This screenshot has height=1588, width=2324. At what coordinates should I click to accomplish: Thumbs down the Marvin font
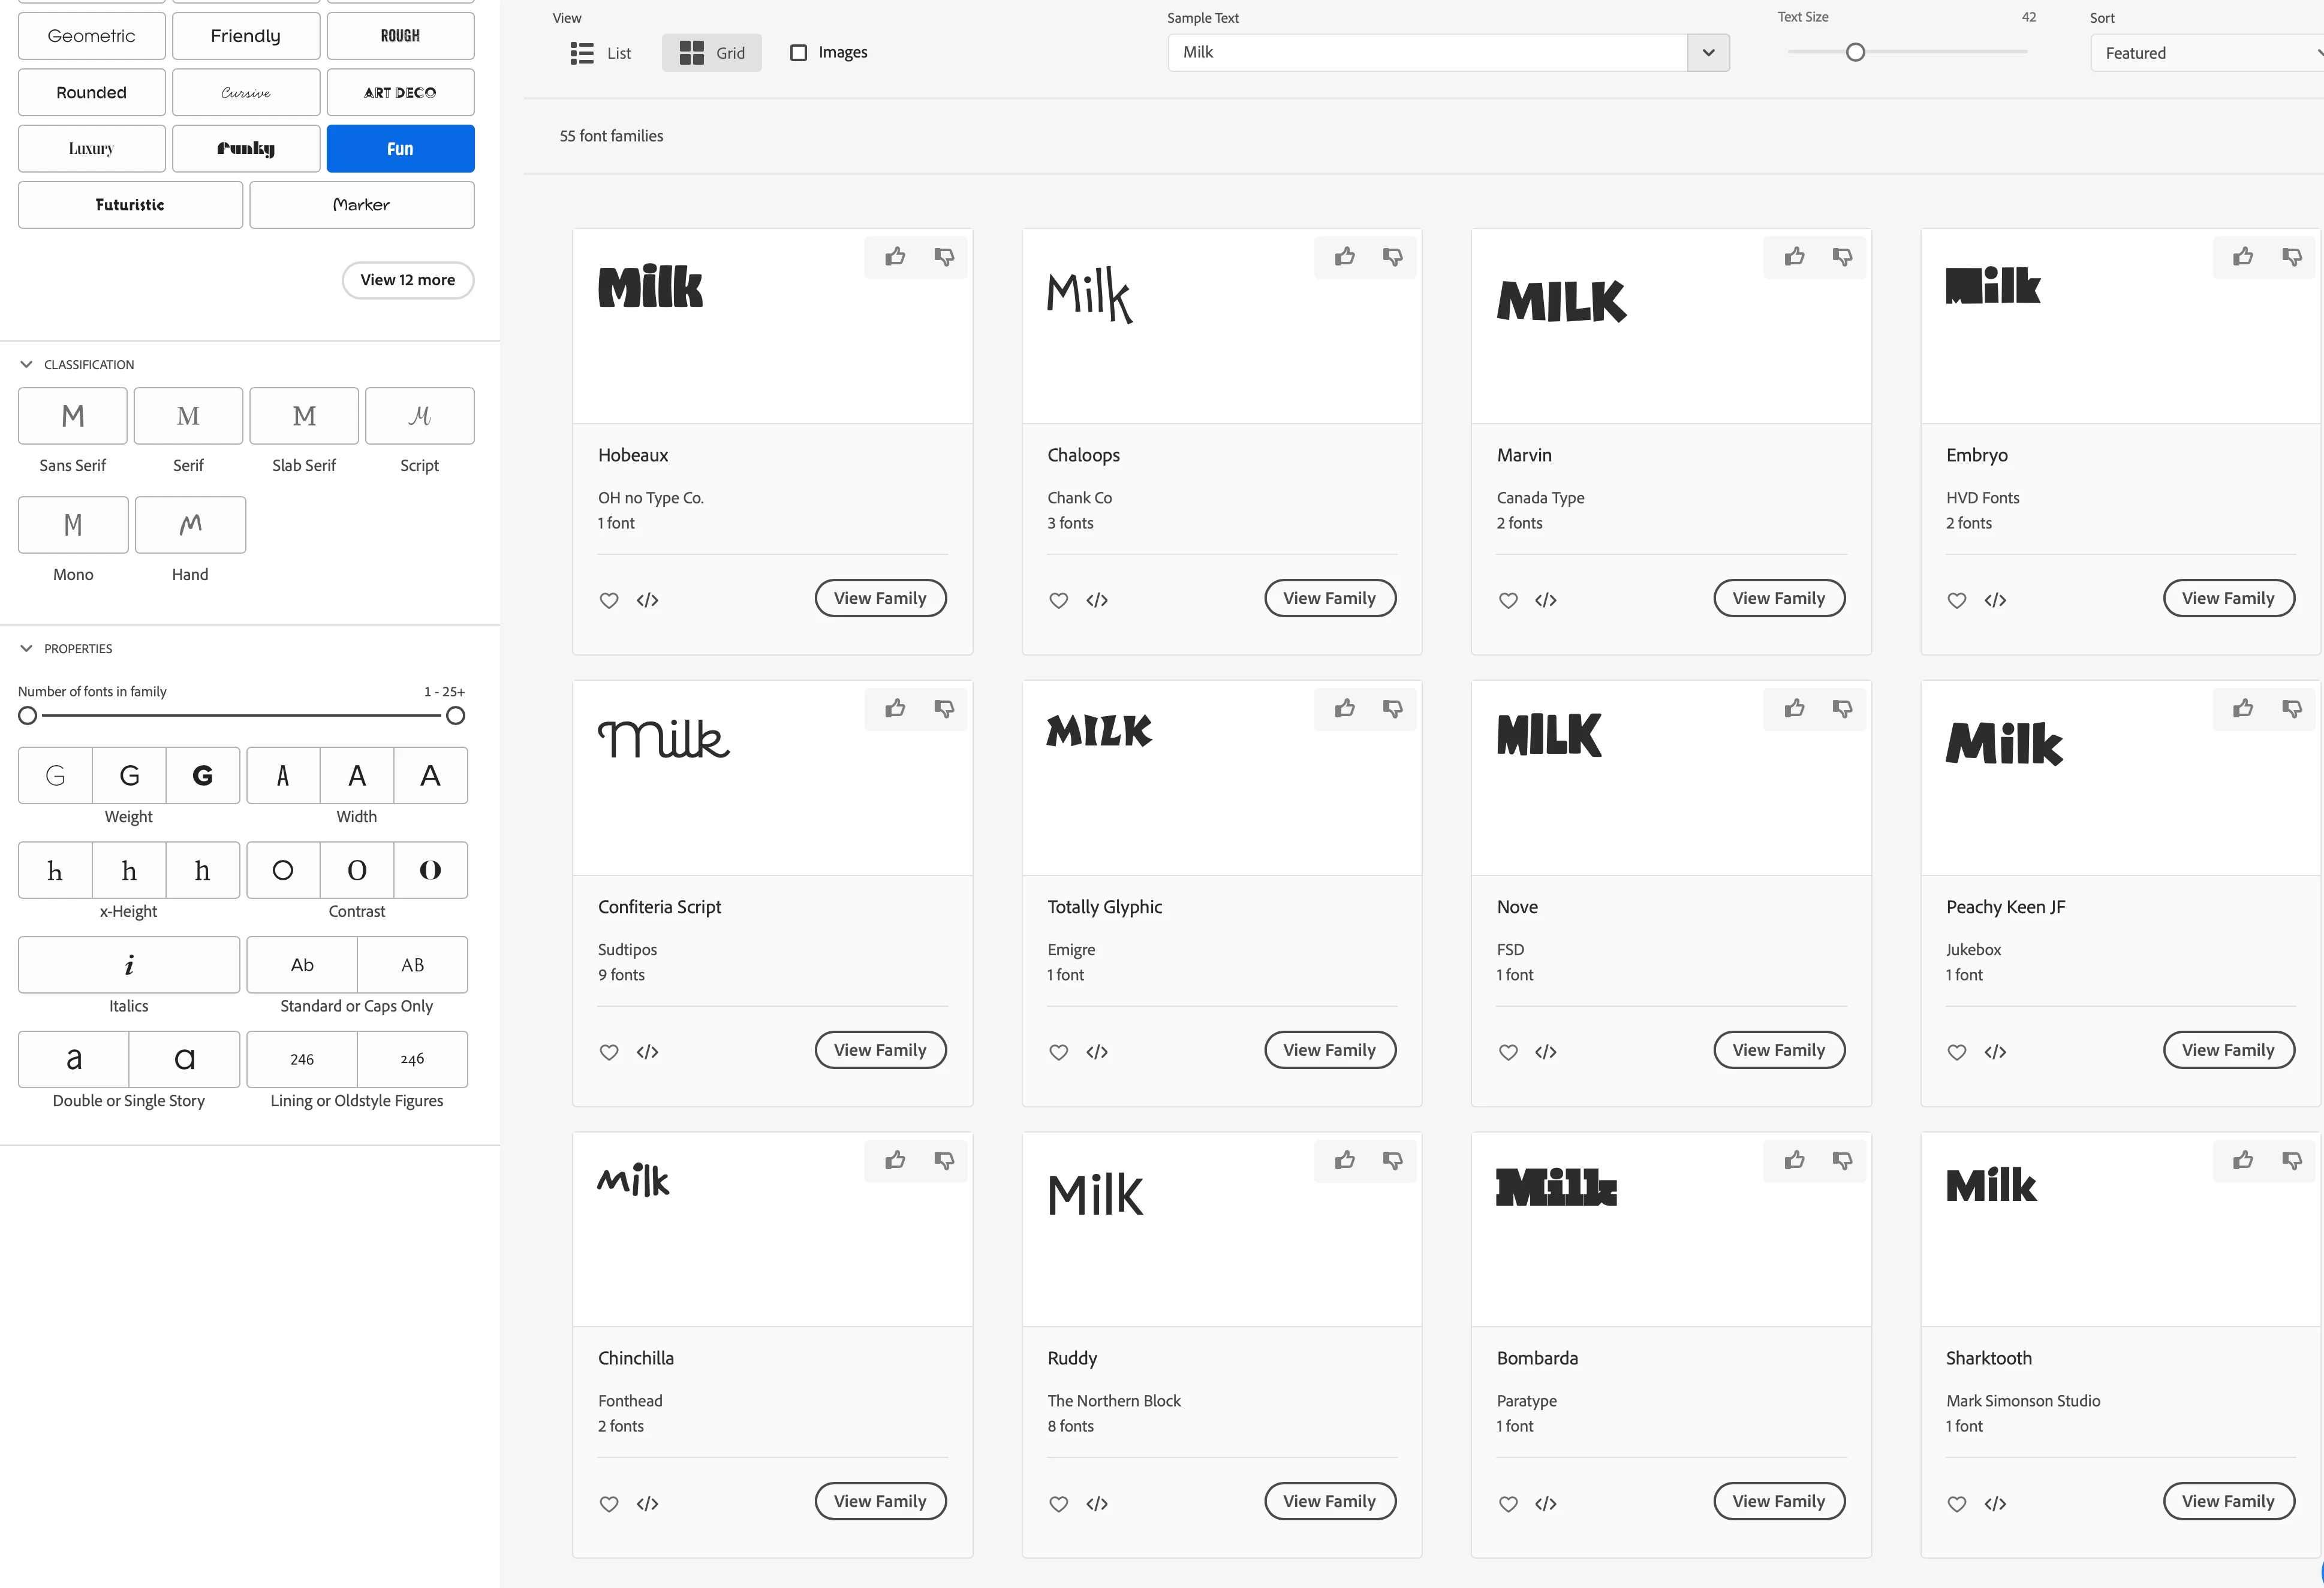1842,257
